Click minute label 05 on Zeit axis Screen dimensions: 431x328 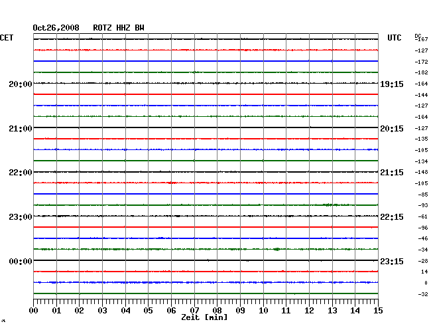(148, 311)
